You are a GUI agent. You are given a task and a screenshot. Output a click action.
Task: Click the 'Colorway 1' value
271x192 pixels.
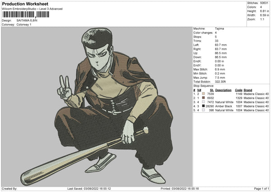pos(24,24)
